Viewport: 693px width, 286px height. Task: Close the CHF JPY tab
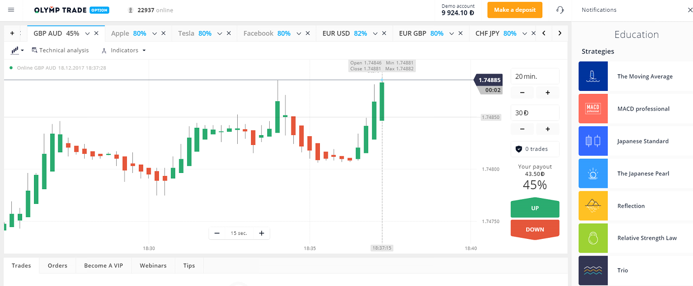(534, 33)
